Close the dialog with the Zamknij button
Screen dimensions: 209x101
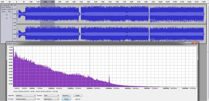[66, 99]
